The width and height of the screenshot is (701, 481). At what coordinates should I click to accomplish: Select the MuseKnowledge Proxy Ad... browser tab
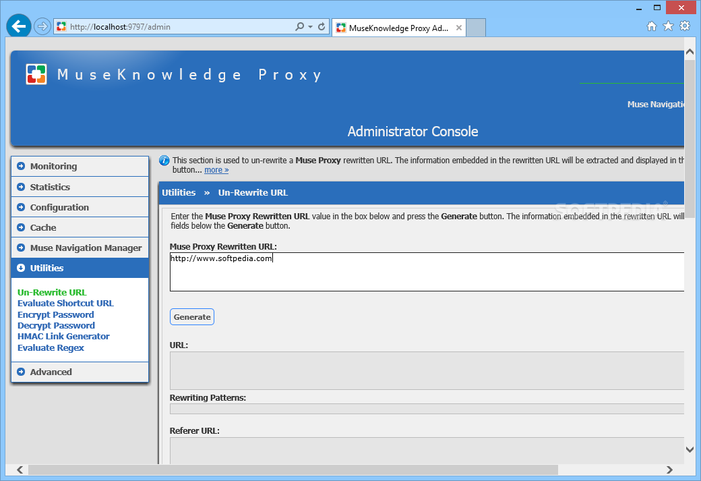click(x=399, y=28)
